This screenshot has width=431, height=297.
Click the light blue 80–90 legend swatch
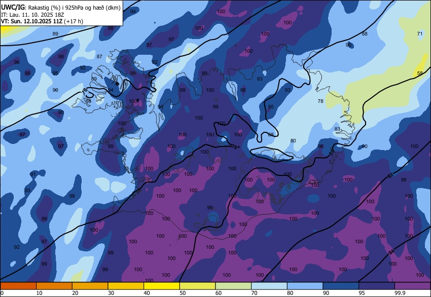click(x=305, y=286)
